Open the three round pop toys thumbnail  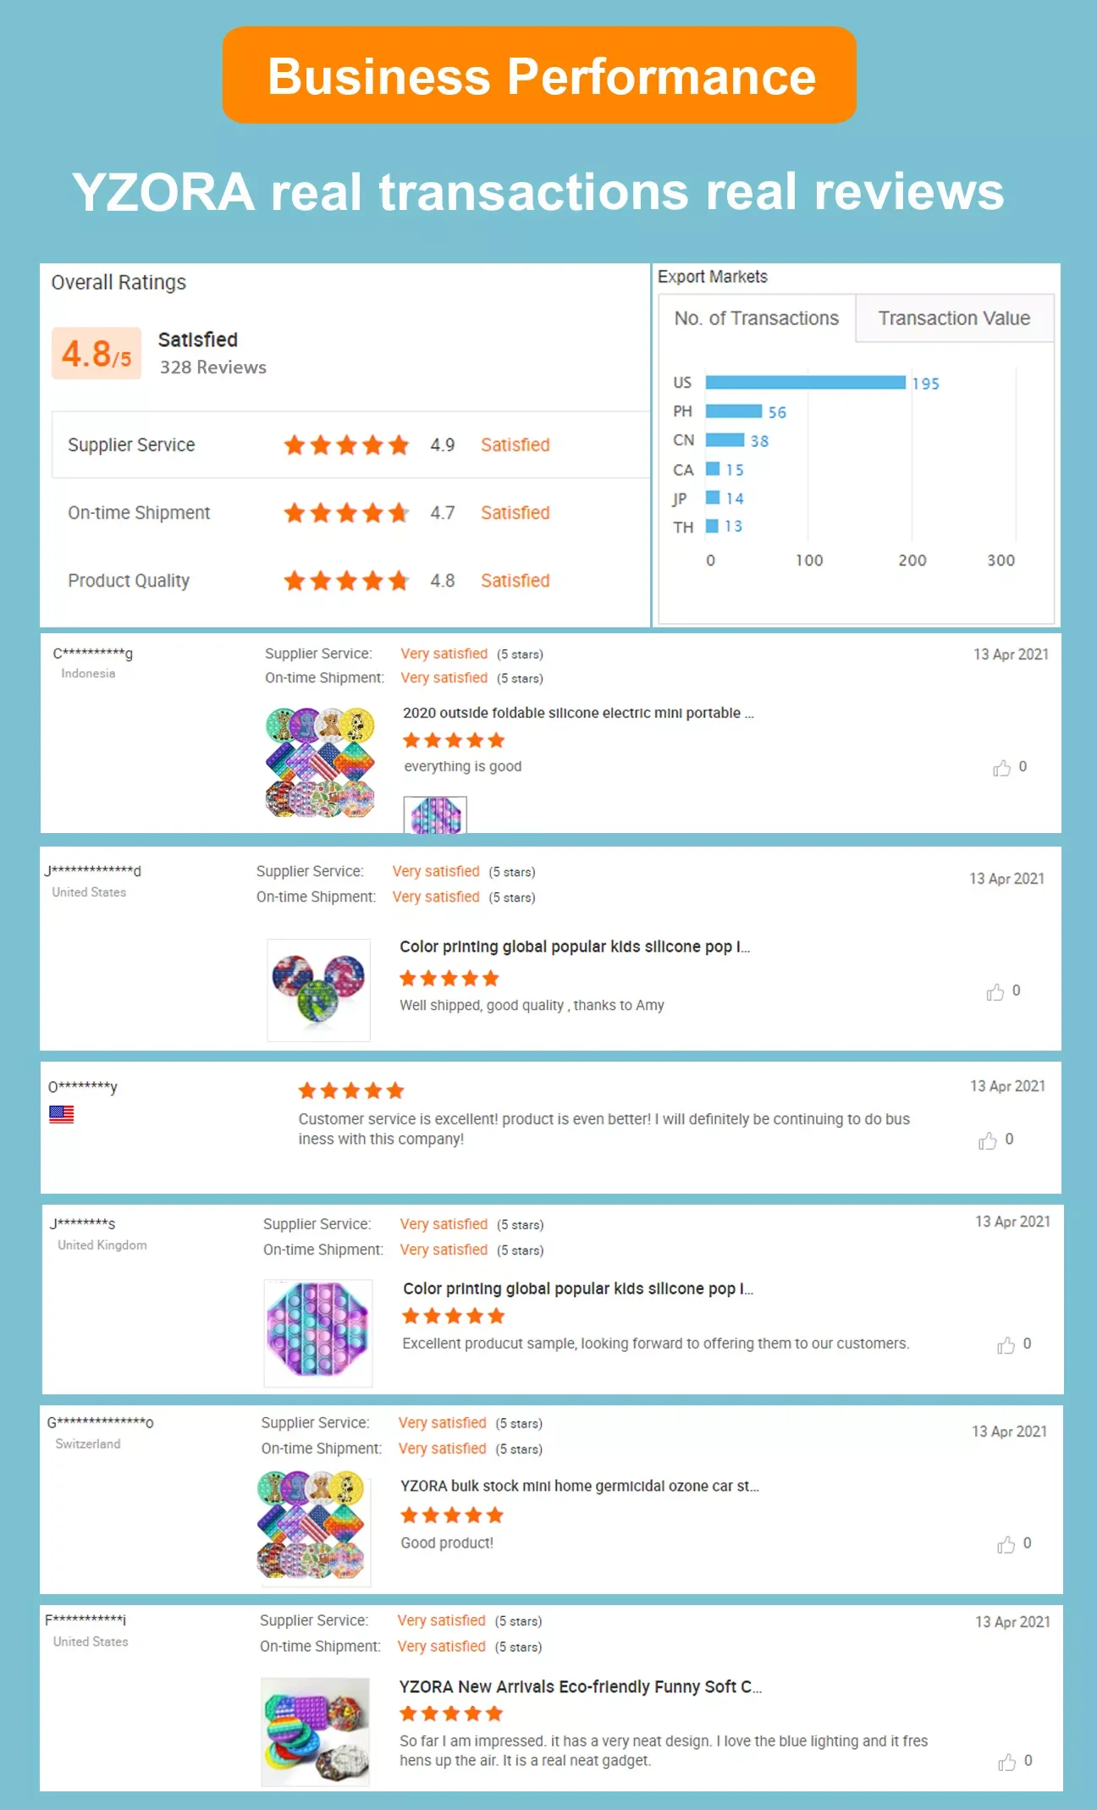(x=319, y=990)
